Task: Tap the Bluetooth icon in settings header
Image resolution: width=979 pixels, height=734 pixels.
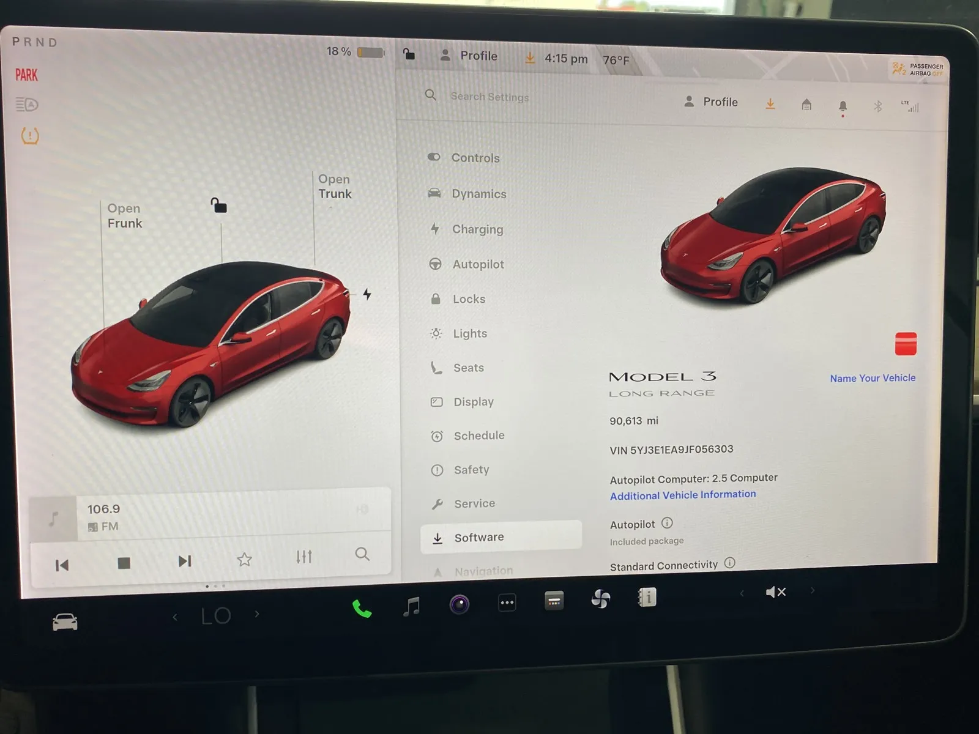Action: [877, 106]
